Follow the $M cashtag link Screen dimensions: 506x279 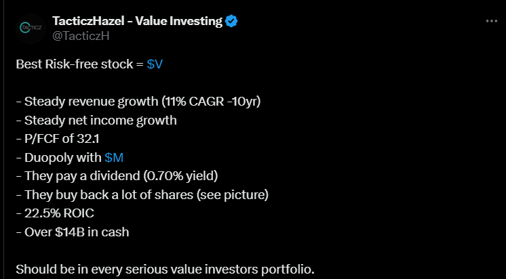click(114, 158)
